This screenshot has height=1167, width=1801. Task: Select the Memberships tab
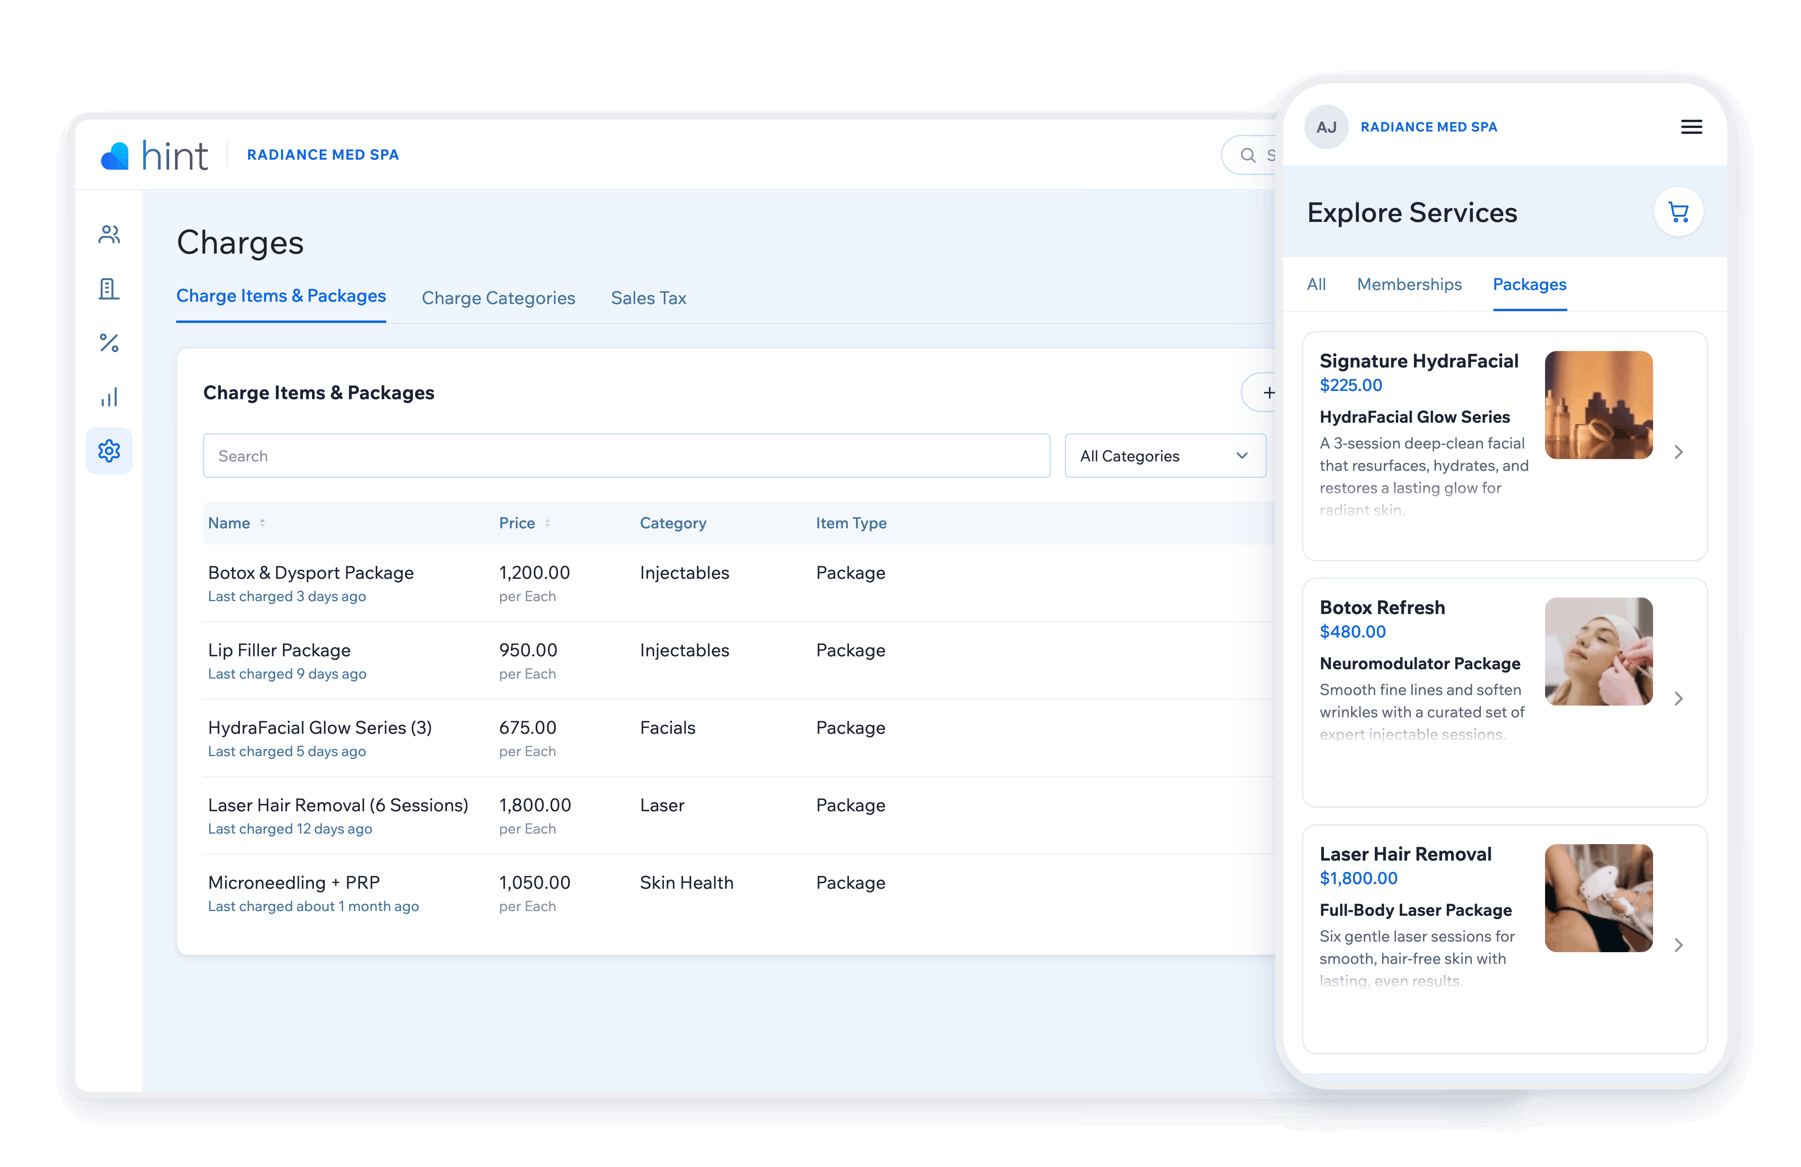pos(1409,285)
